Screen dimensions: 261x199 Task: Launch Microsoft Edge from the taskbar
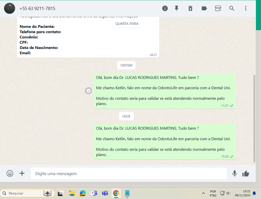click(x=83, y=193)
